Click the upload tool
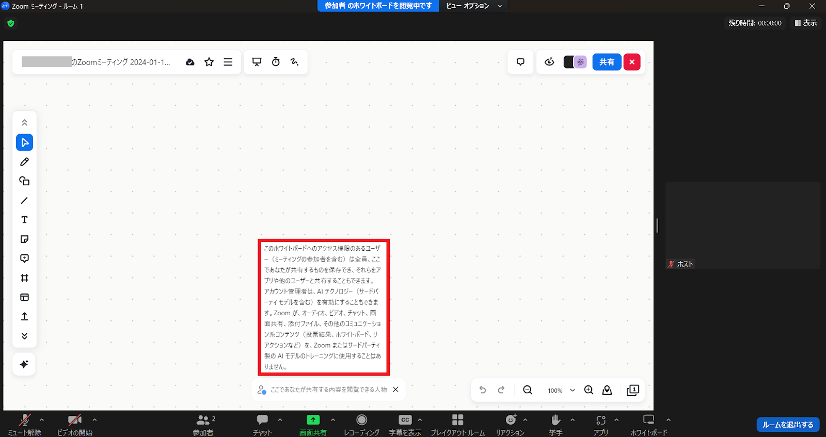The image size is (826, 437). pos(24,316)
